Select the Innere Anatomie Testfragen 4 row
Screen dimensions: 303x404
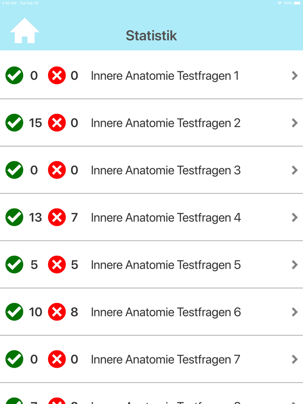click(x=165, y=217)
